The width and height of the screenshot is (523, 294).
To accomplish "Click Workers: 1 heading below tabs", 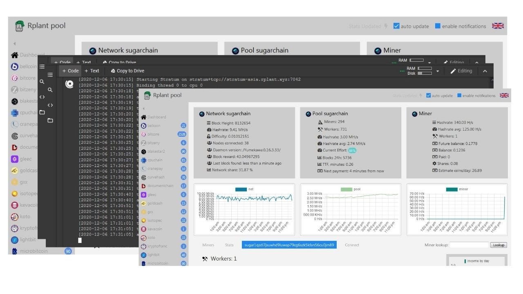I will pyautogui.click(x=224, y=259).
